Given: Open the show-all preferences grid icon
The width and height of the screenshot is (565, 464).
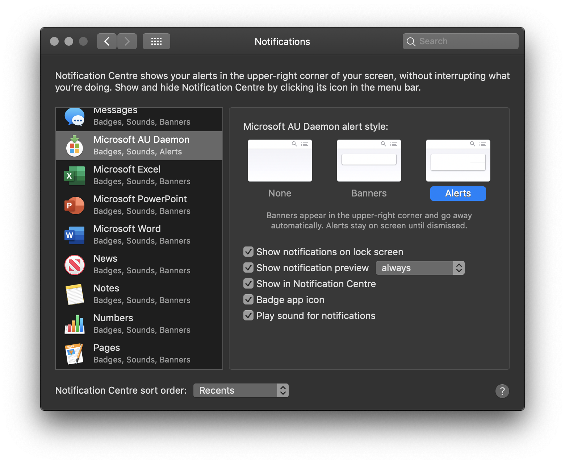Looking at the screenshot, I should click(x=156, y=41).
